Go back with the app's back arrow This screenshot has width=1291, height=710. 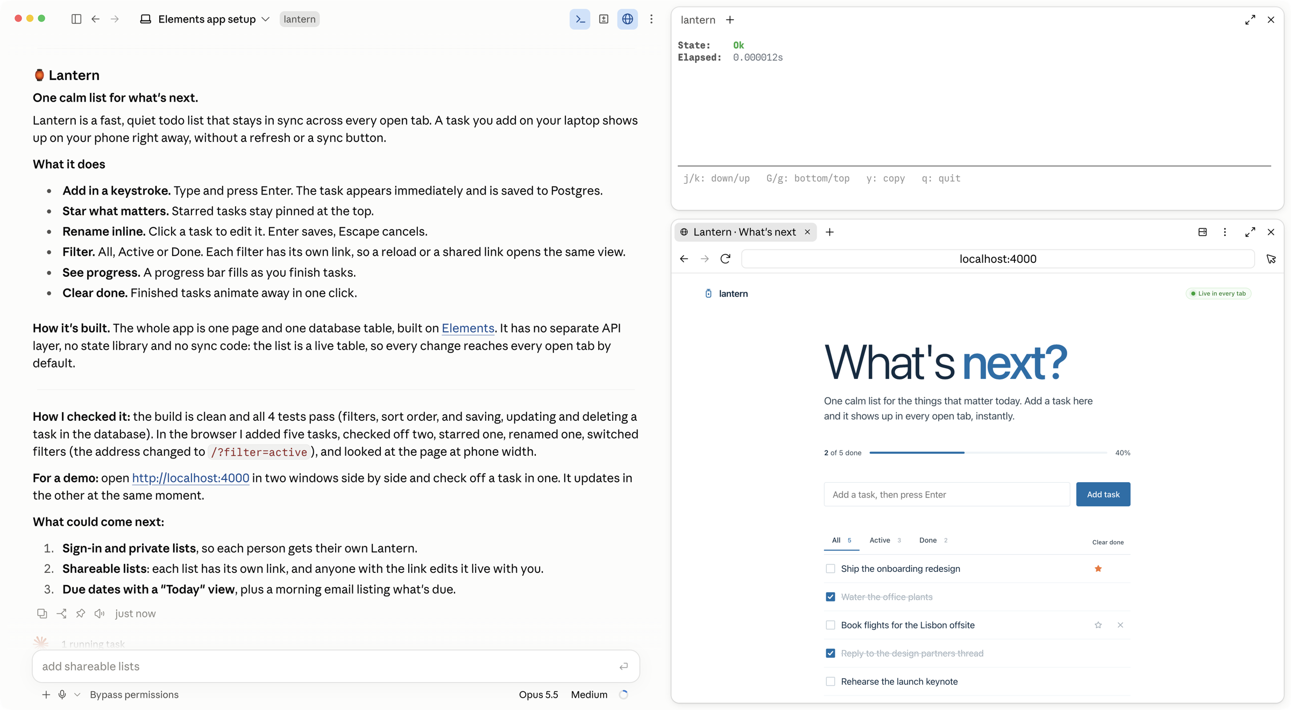click(95, 19)
